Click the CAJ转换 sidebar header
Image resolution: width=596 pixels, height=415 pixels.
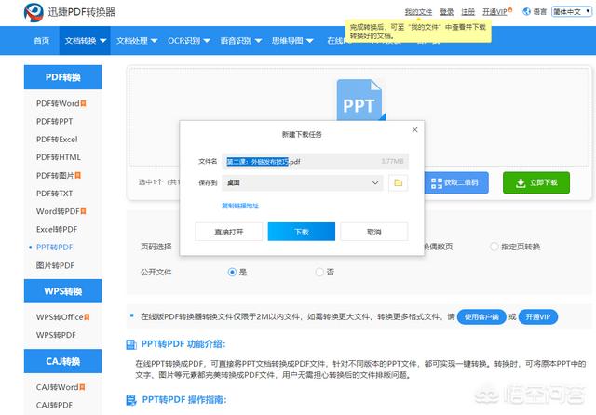62,361
